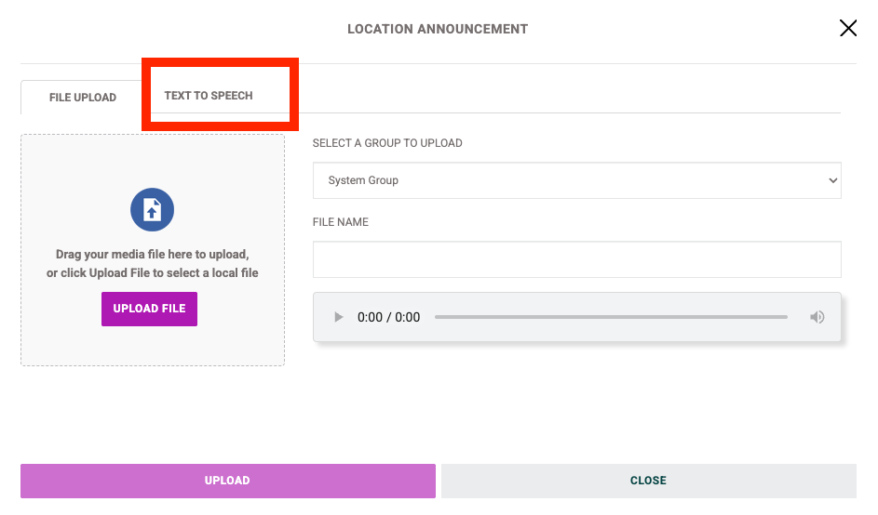Click the blue file upload icon

pos(153,210)
